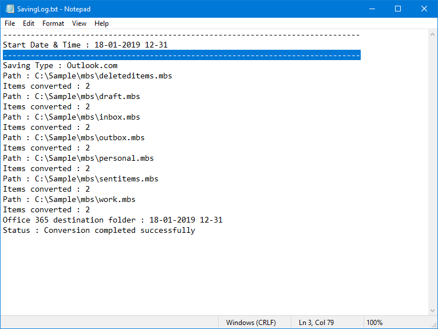
Task: Open the Edit menu
Action: pyautogui.click(x=29, y=23)
